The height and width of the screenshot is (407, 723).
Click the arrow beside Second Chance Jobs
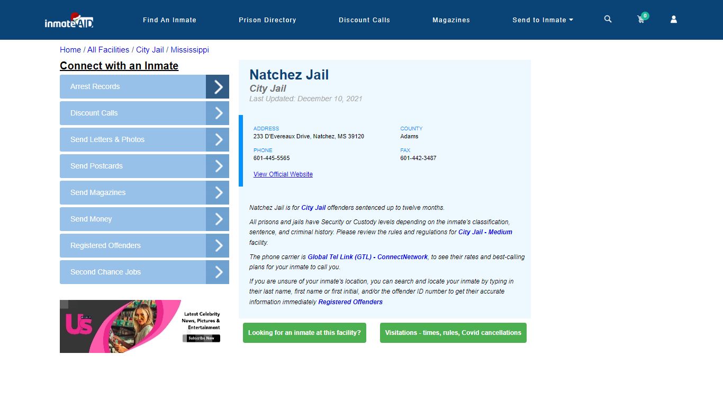(x=218, y=272)
